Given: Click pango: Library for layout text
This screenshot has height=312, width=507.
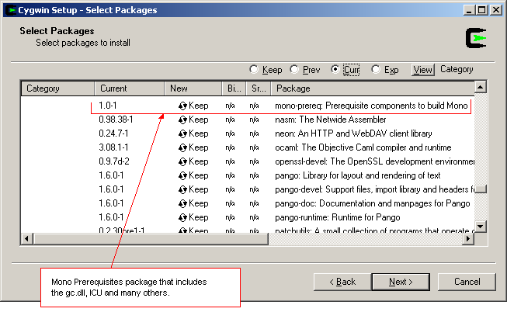Looking at the screenshot, I should pos(358,175).
